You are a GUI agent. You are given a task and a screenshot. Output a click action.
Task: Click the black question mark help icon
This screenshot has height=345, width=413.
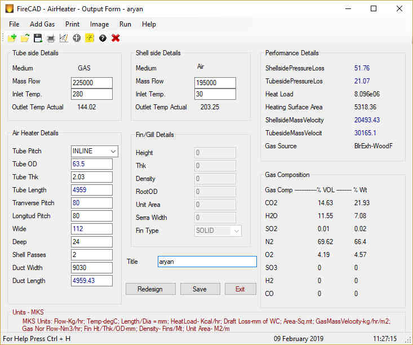point(103,38)
